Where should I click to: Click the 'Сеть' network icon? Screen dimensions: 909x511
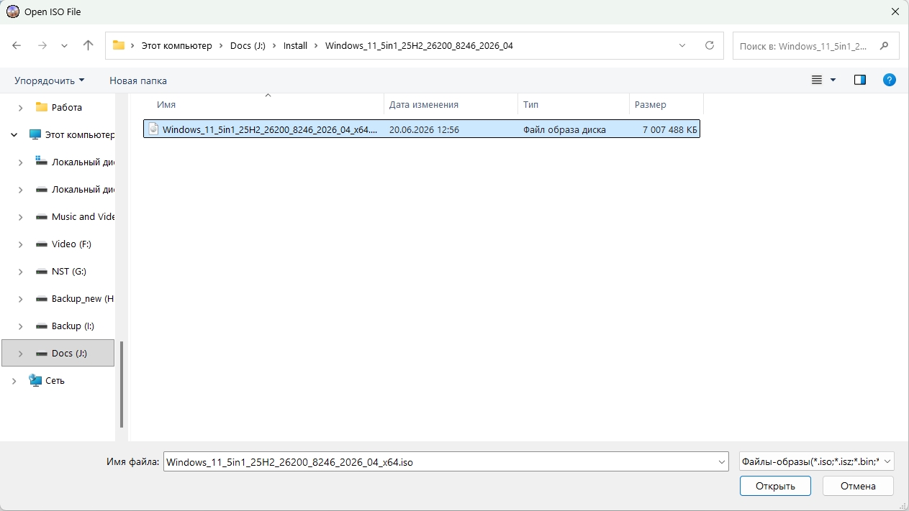coord(35,380)
